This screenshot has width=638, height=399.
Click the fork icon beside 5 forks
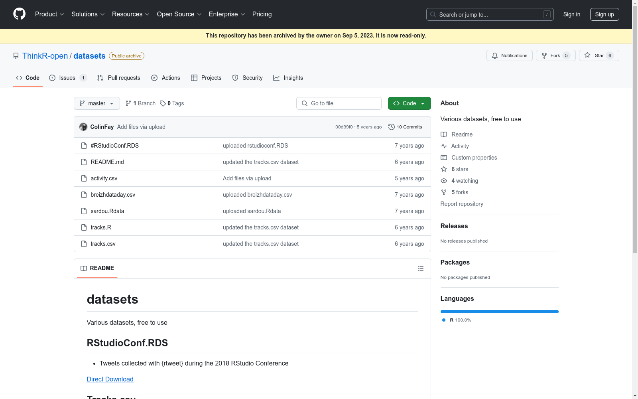pos(444,192)
